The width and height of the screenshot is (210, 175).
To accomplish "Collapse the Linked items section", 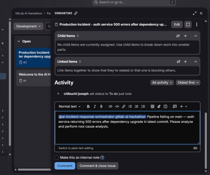I will coord(196,61).
